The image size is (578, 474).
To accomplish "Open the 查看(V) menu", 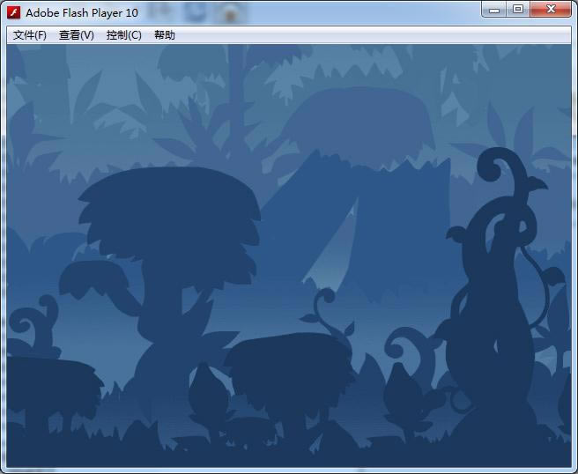I will tap(77, 35).
